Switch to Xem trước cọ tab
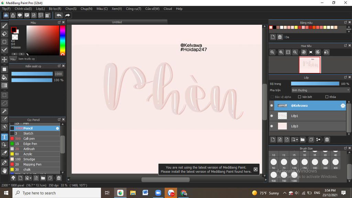The width and height of the screenshot is (352, 198). [26, 59]
